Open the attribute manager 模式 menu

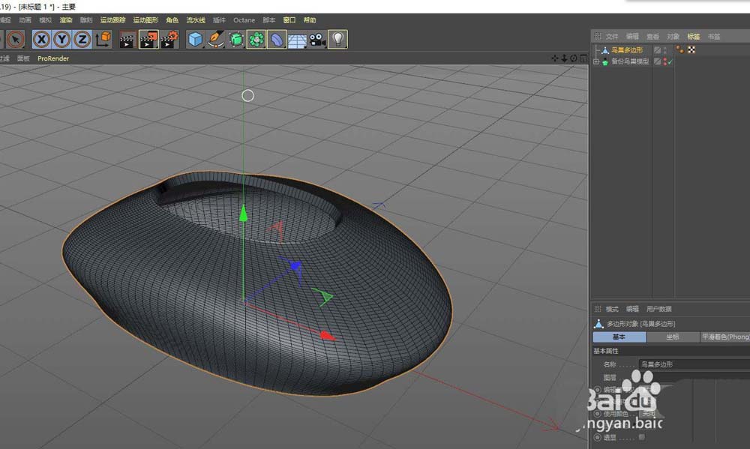coord(612,309)
